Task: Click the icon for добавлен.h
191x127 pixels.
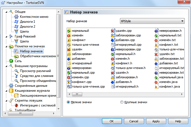Action: tap(113, 82)
